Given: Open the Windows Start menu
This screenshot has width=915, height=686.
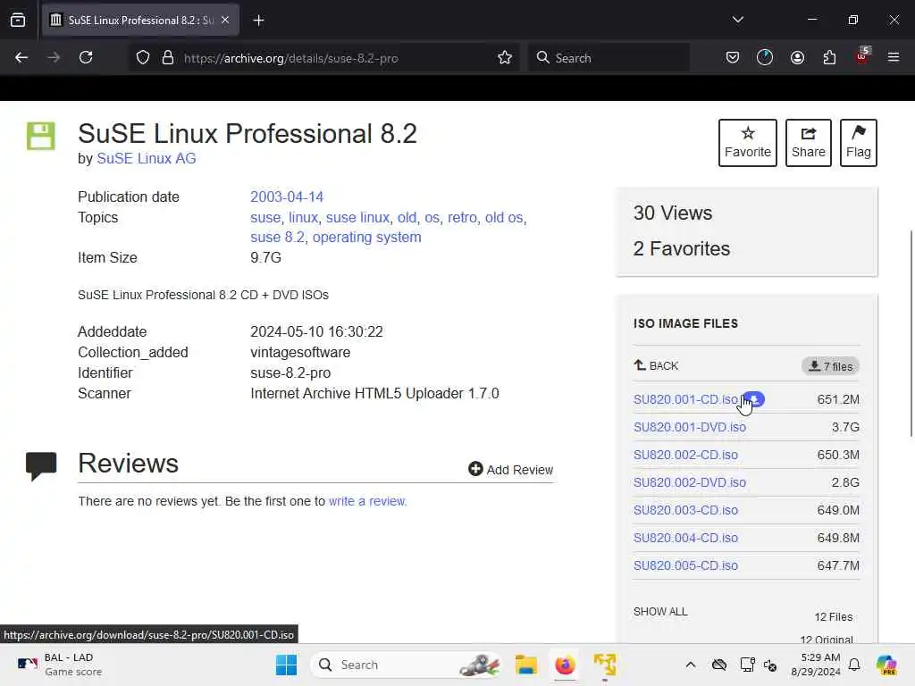Looking at the screenshot, I should pos(286,665).
